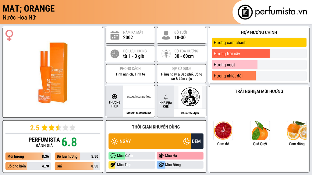Click the Nước Hoa Nữ subtitle
The image size is (312, 175).
19,18
